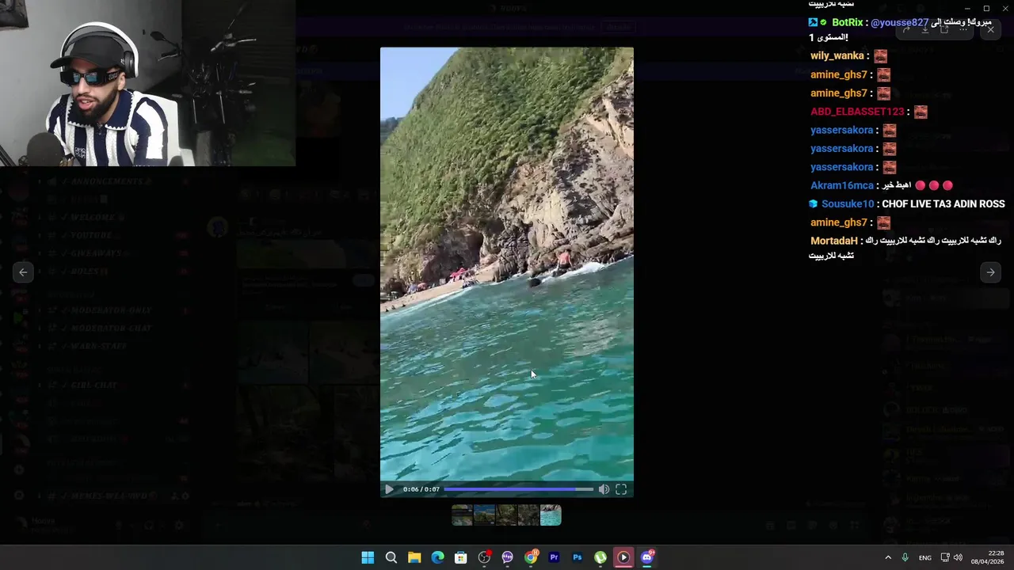Open the purple chat app in taskbar
This screenshot has width=1014, height=570.
point(507,557)
